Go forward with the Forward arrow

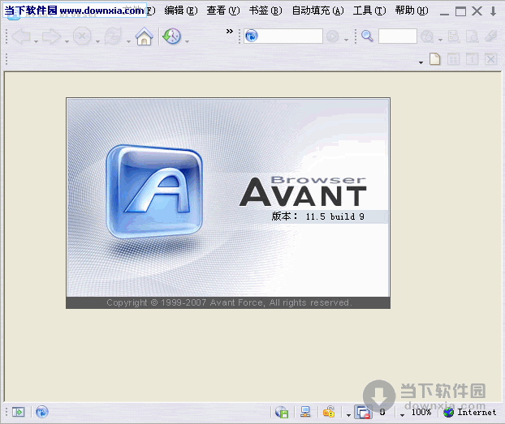coord(51,36)
